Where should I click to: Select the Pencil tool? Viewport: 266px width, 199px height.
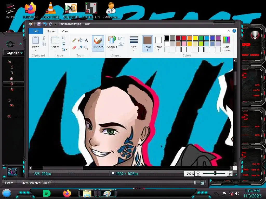click(x=74, y=40)
